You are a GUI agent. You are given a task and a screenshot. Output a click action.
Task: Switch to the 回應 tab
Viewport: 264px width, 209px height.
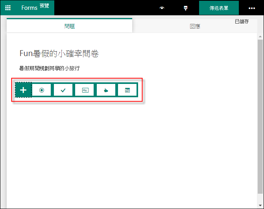195,26
